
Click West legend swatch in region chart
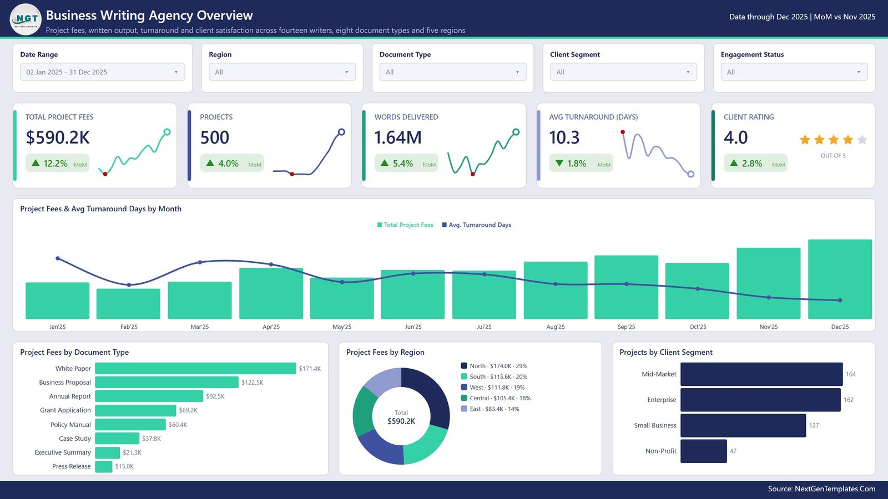(464, 388)
